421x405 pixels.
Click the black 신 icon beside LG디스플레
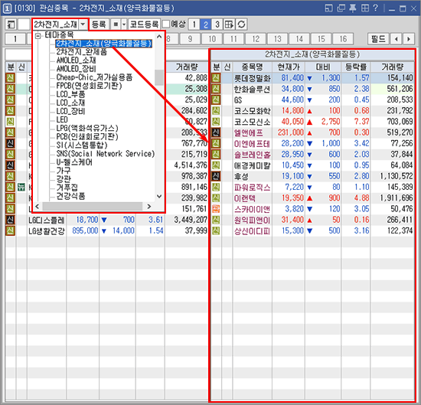pos(10,220)
